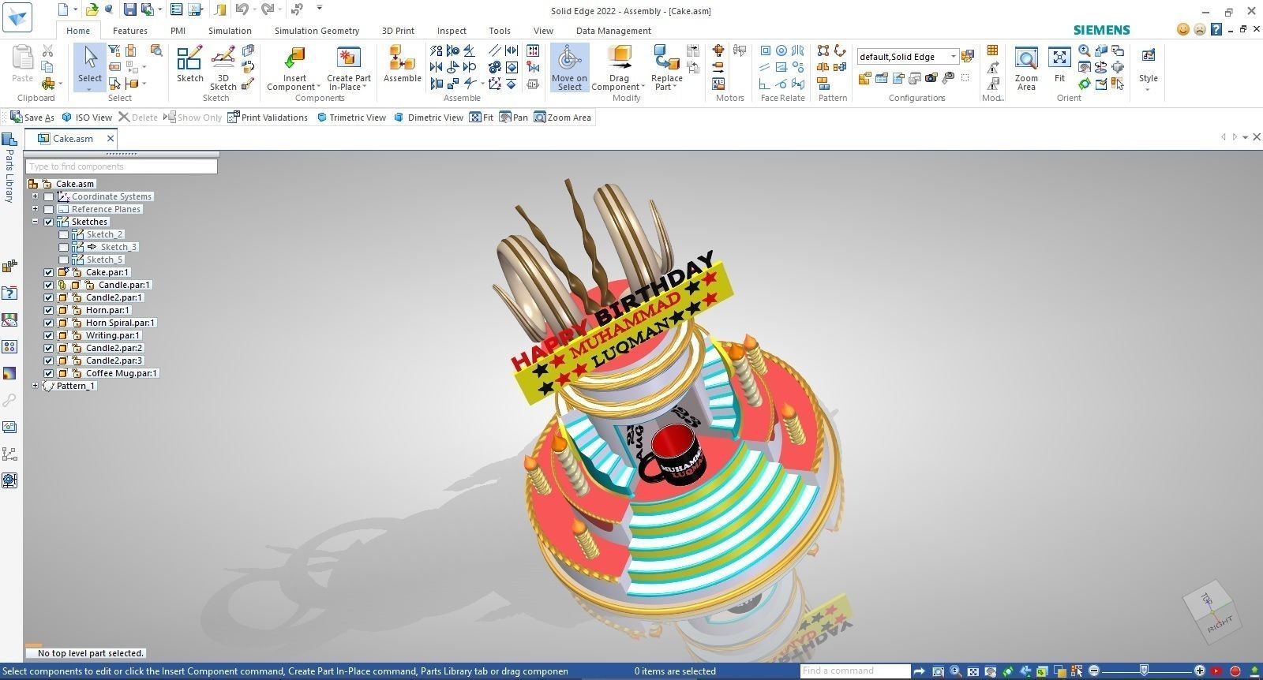Adjust the zoom slider in status bar
Viewport: 1263px width, 680px height.
pos(1145,671)
